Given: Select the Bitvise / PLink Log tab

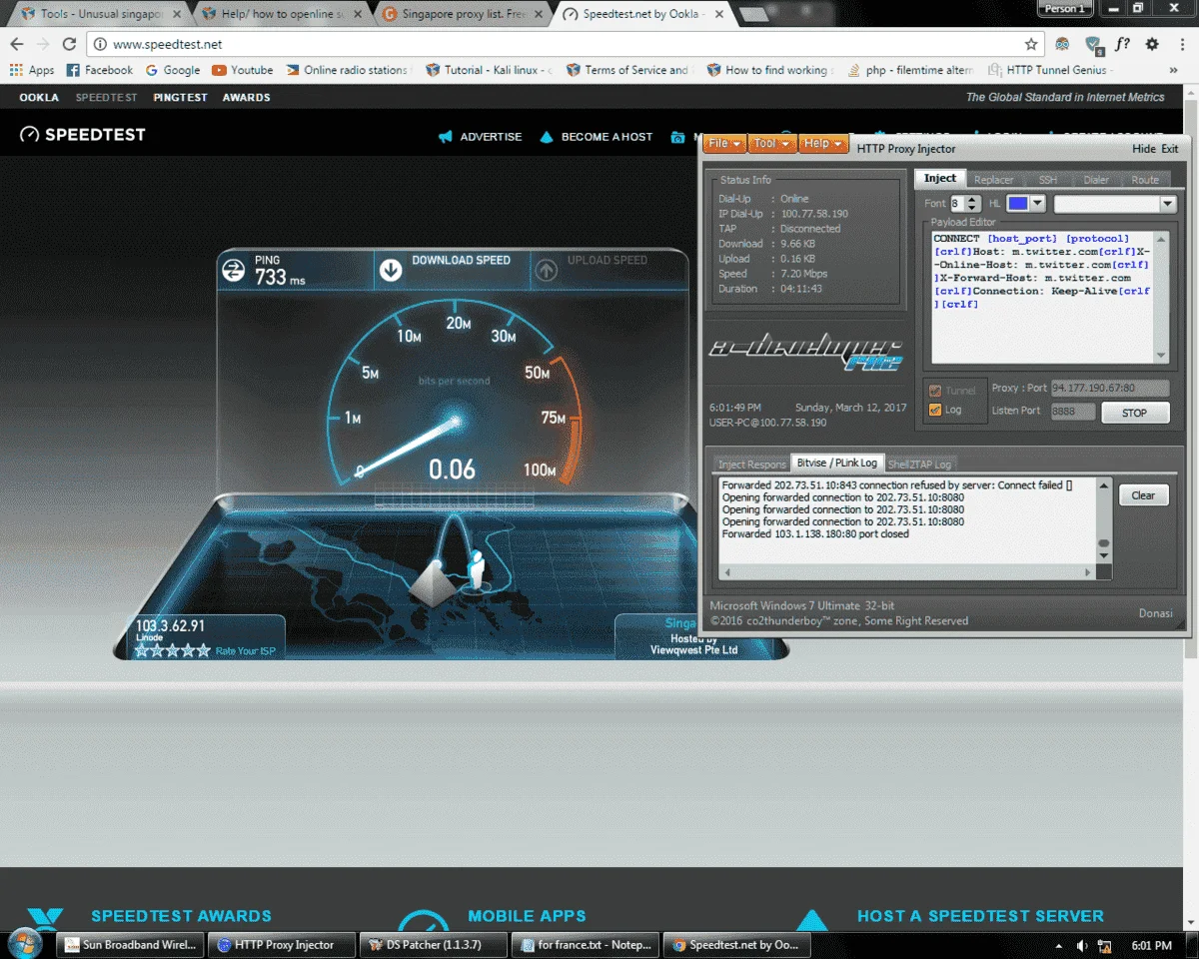Looking at the screenshot, I should [837, 463].
